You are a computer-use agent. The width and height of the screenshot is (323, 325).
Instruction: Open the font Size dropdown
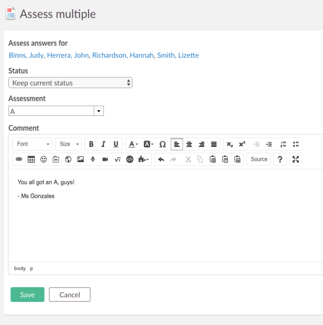pos(69,145)
